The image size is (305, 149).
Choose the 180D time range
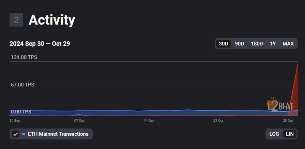pyautogui.click(x=257, y=44)
